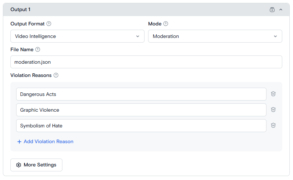The height and width of the screenshot is (180, 293).
Task: Select the Symbolism of Hate field
Action: pyautogui.click(x=141, y=126)
